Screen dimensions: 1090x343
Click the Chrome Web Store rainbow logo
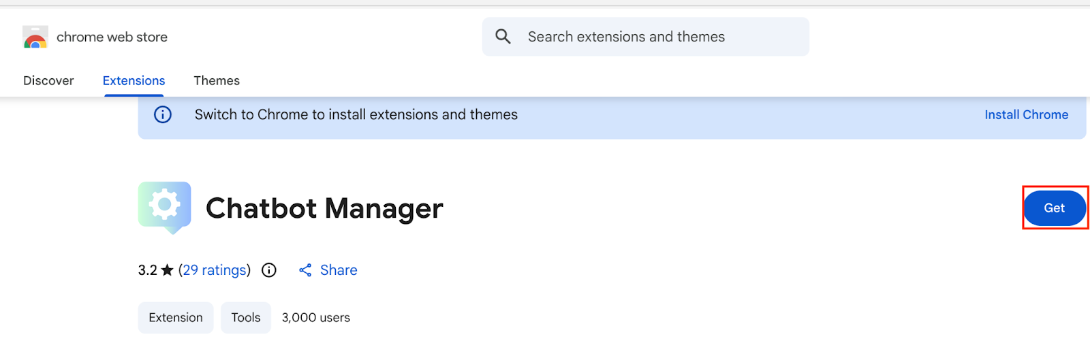[x=35, y=37]
